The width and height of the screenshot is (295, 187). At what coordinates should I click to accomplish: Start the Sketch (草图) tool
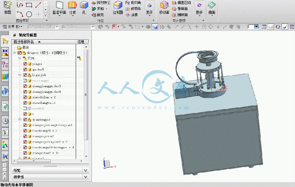click(8, 8)
